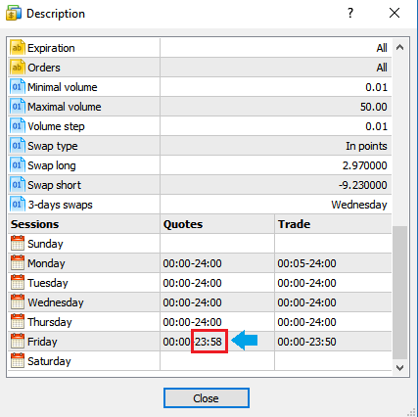The image size is (418, 417).
Task: Select the Swap short label
Action: (x=54, y=185)
